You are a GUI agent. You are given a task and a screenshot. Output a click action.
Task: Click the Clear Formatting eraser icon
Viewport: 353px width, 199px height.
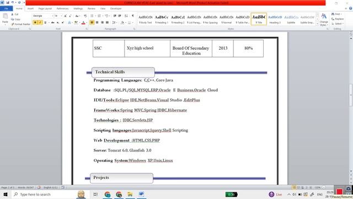pyautogui.click(x=85, y=16)
